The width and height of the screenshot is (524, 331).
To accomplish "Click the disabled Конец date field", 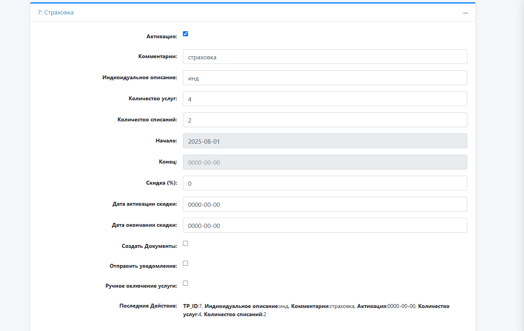I will (x=325, y=162).
